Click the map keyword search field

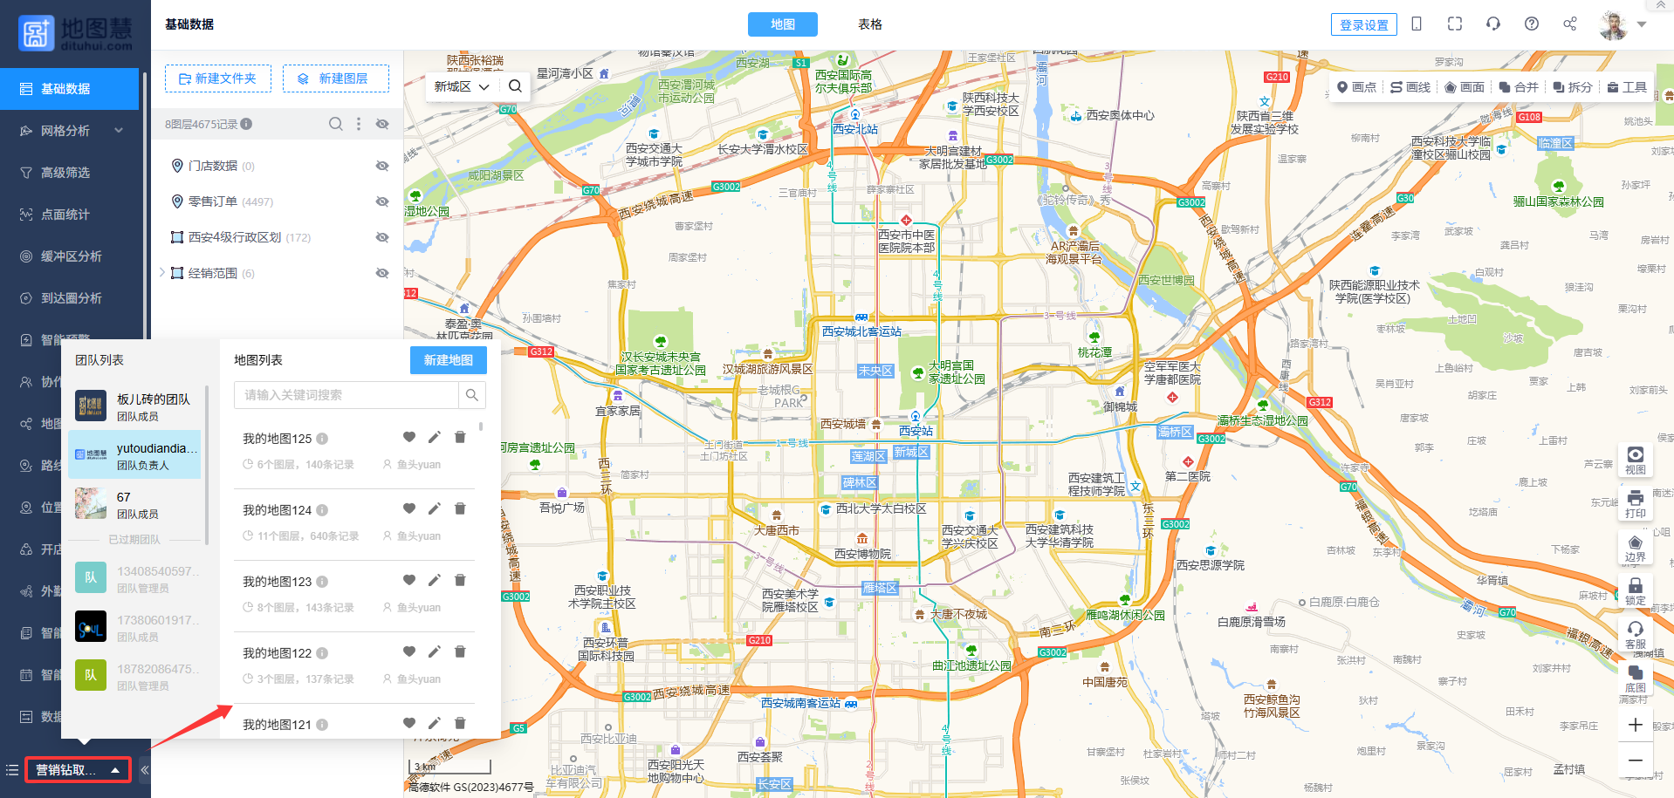pyautogui.click(x=346, y=395)
